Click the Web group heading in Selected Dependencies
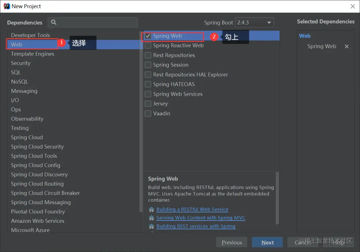 point(305,36)
